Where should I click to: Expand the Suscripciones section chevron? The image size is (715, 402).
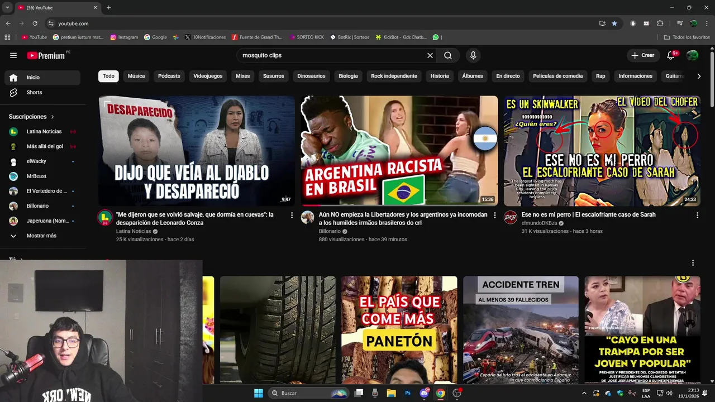[x=53, y=117]
